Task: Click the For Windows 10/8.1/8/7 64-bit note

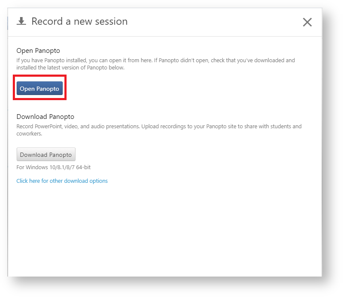Action: [53, 167]
